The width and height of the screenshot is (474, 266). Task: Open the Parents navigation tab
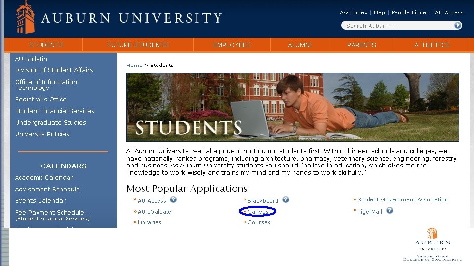[361, 45]
